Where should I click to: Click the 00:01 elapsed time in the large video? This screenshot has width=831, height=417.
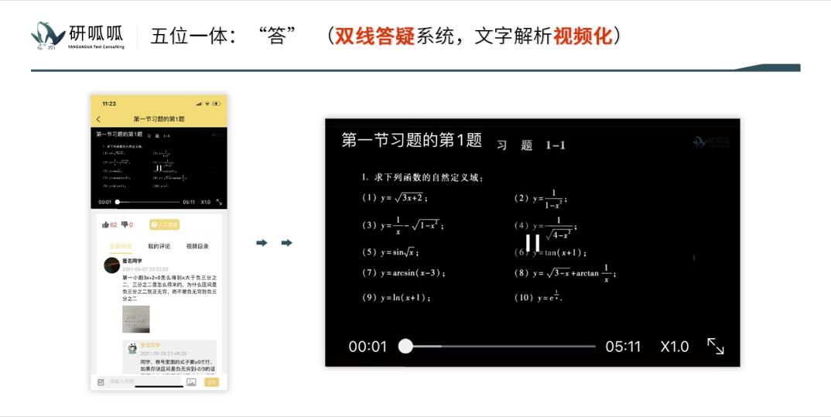pyautogui.click(x=368, y=347)
